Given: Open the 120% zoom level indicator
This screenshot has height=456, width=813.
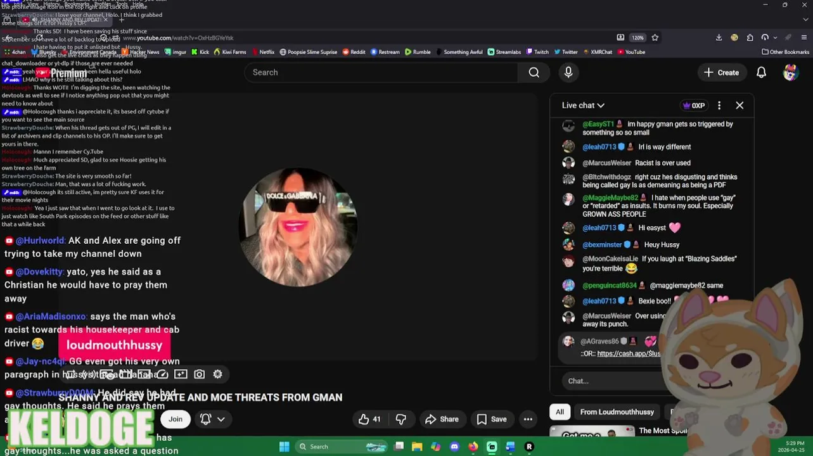Looking at the screenshot, I should 637,37.
